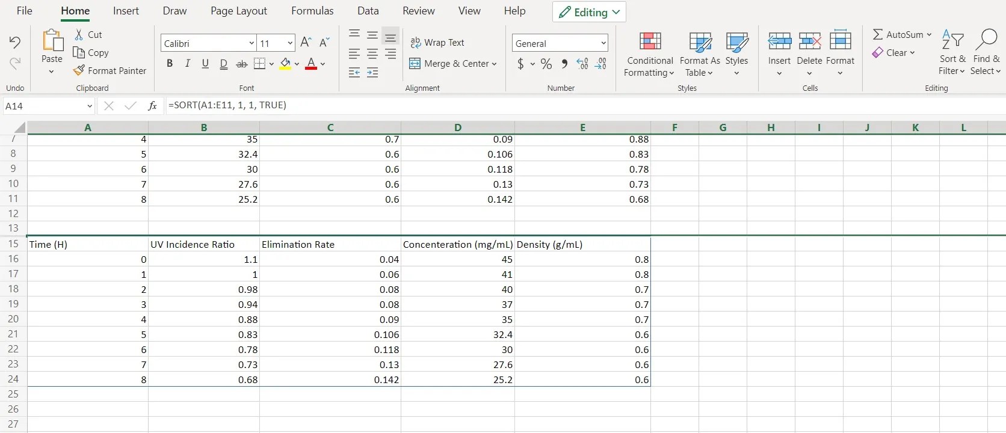
Task: Apply comma style number format
Action: pos(564,64)
